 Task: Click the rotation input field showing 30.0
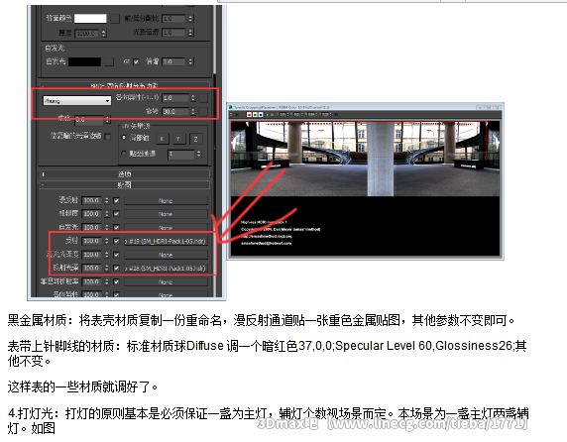(x=175, y=112)
